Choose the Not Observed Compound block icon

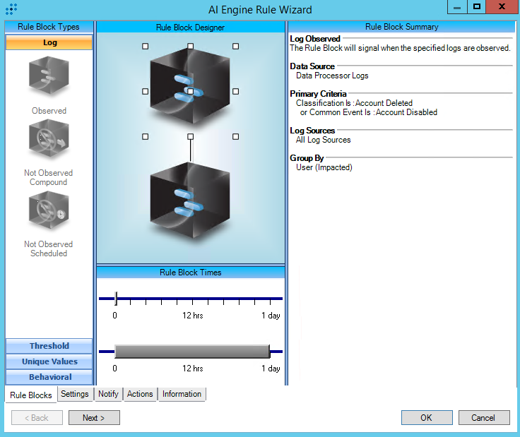(49, 140)
